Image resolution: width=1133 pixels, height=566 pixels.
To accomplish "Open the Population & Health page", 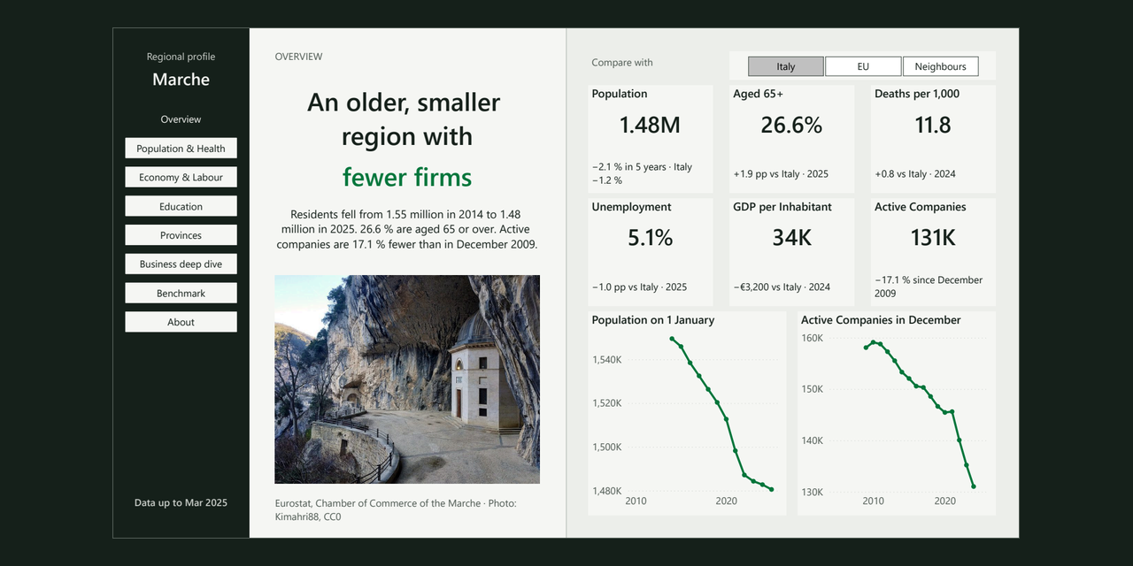I will 181,149.
